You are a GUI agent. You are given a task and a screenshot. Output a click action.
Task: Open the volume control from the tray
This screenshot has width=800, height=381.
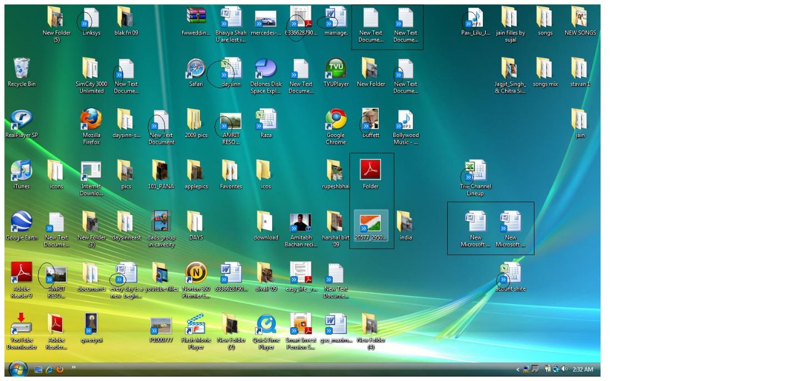[x=564, y=368]
